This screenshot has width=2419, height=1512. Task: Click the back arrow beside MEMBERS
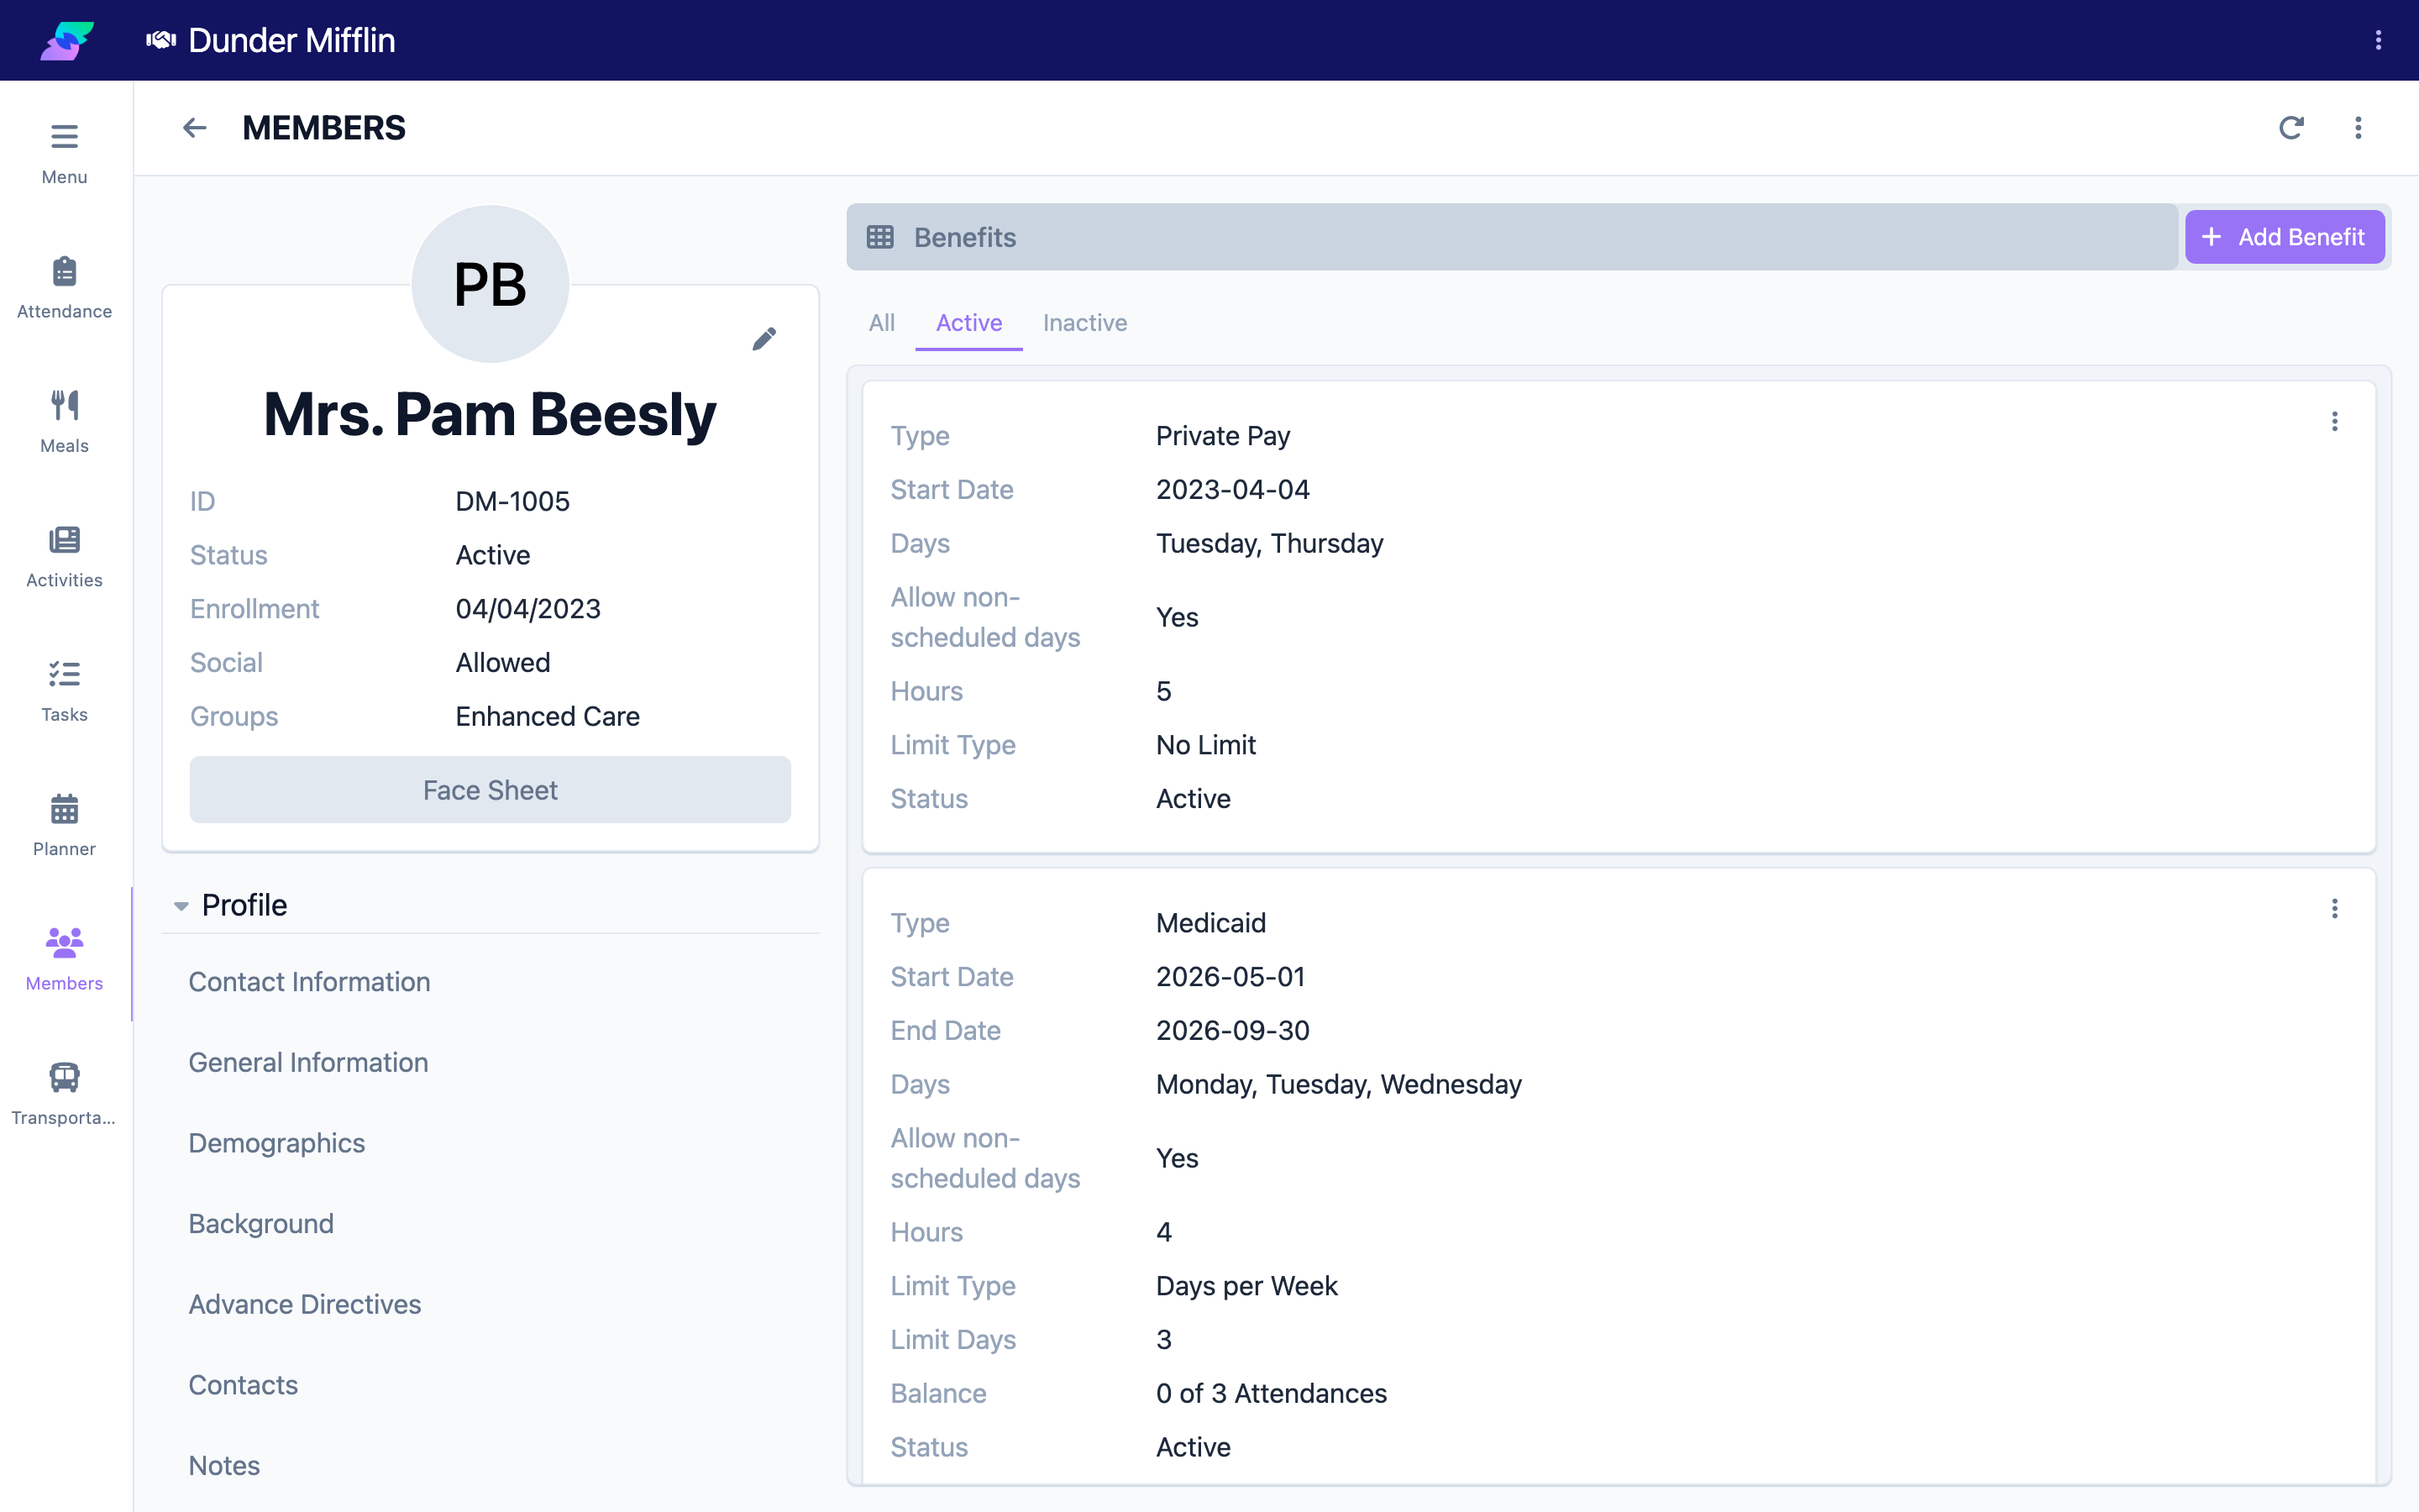coord(194,128)
